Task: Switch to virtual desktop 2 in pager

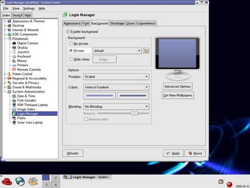Action: click(x=56, y=178)
